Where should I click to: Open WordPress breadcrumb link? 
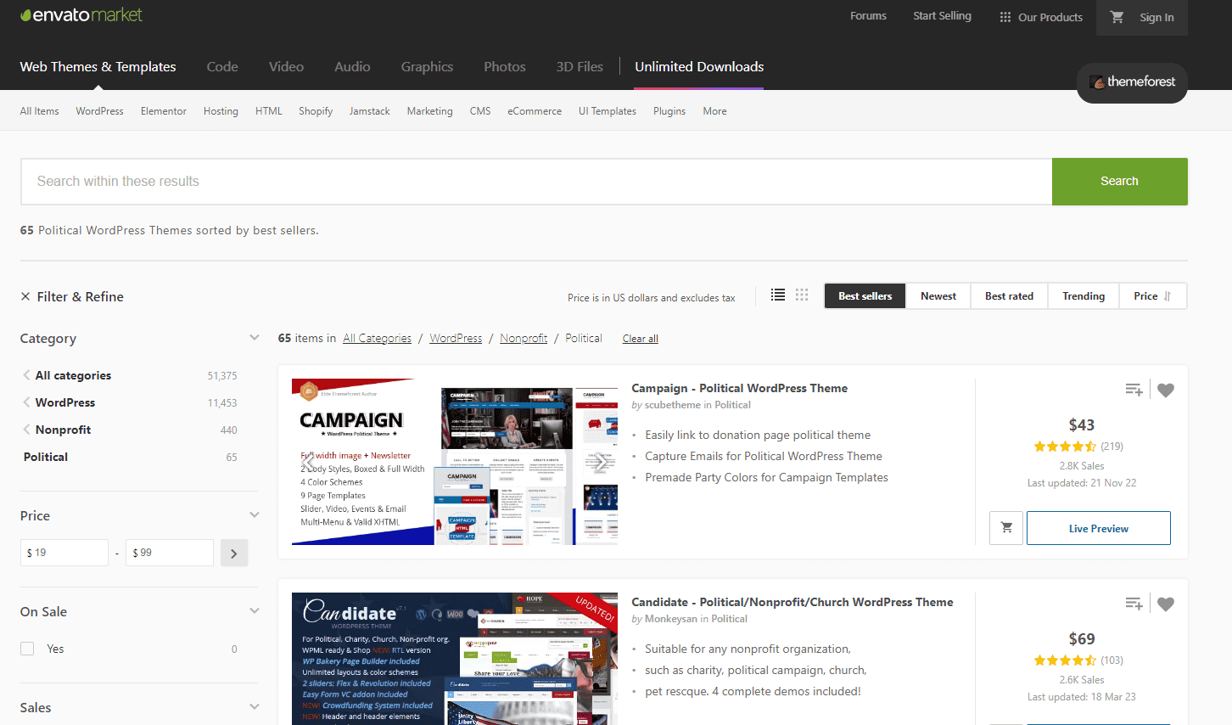pos(456,338)
